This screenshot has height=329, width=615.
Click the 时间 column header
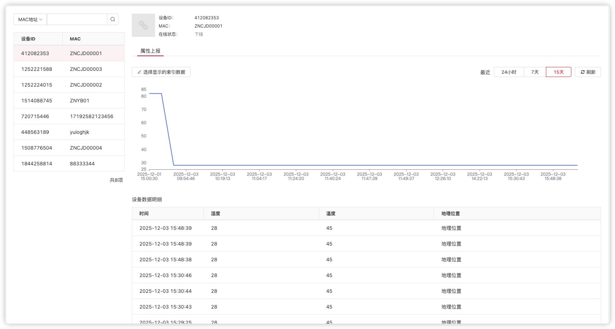coord(144,213)
